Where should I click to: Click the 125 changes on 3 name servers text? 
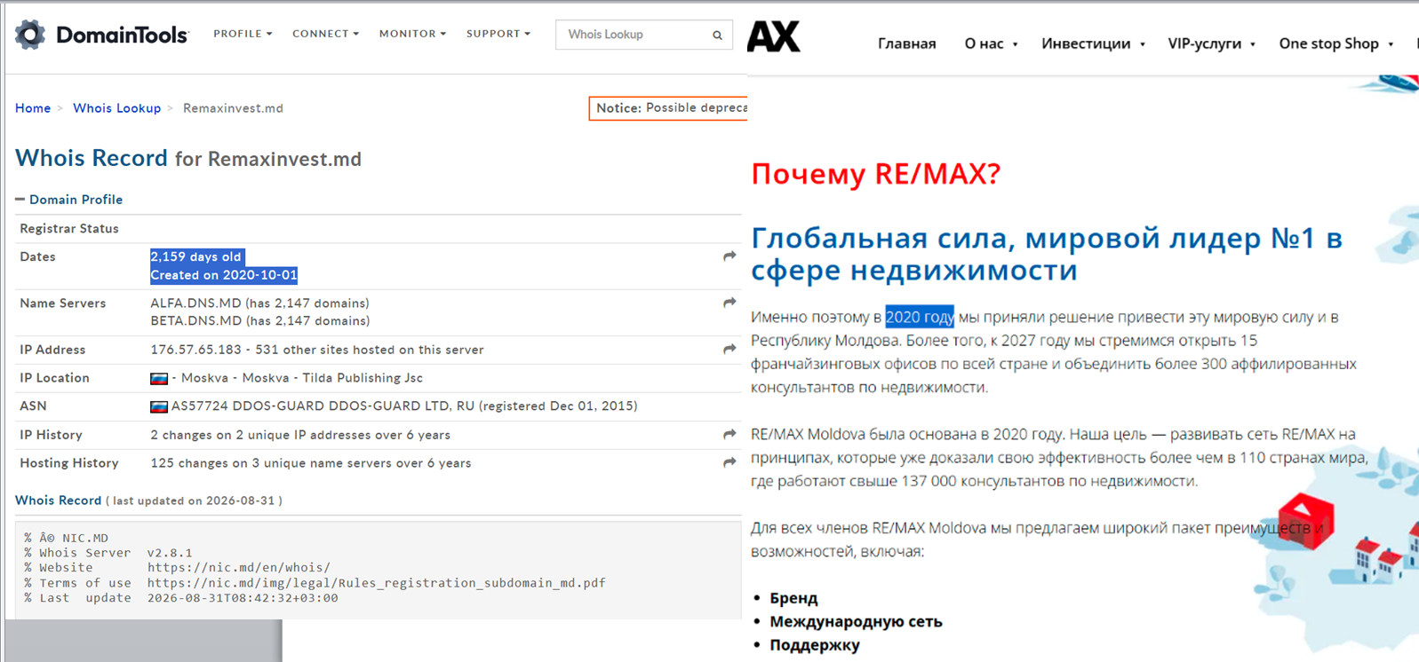click(311, 463)
